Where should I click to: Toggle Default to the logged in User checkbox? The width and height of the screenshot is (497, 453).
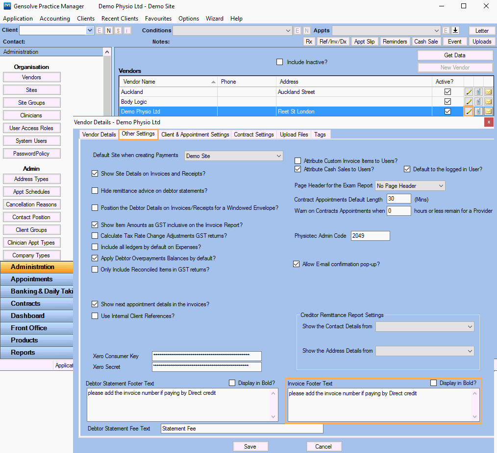pos(407,169)
